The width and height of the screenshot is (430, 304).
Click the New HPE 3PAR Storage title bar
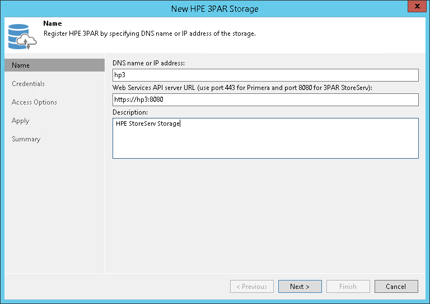(215, 8)
